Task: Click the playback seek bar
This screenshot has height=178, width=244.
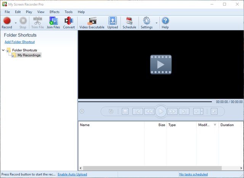Action: click(145, 102)
